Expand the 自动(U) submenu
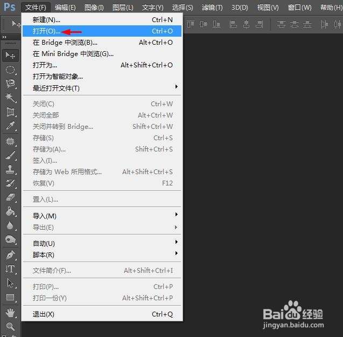 coord(102,243)
